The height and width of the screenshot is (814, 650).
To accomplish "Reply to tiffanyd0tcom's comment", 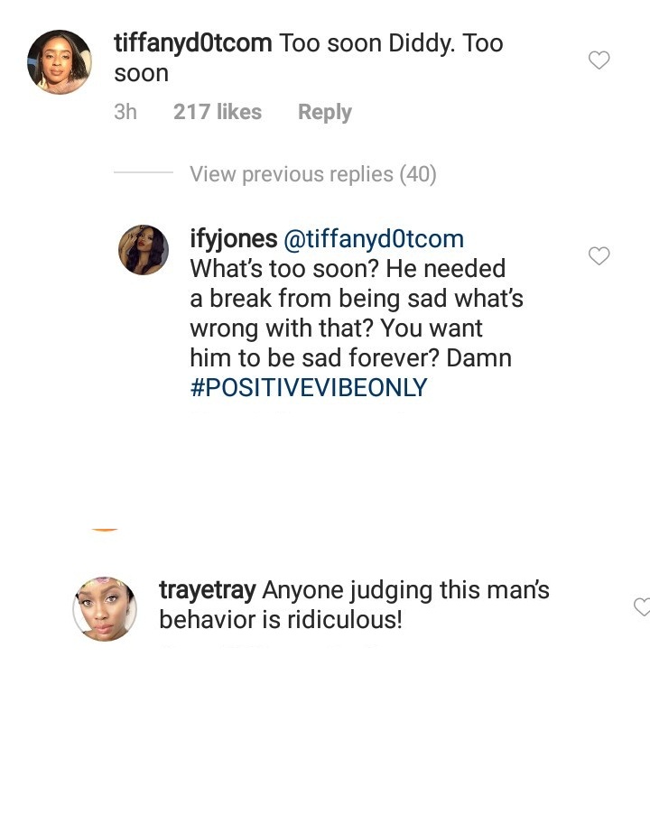I will coord(324,112).
